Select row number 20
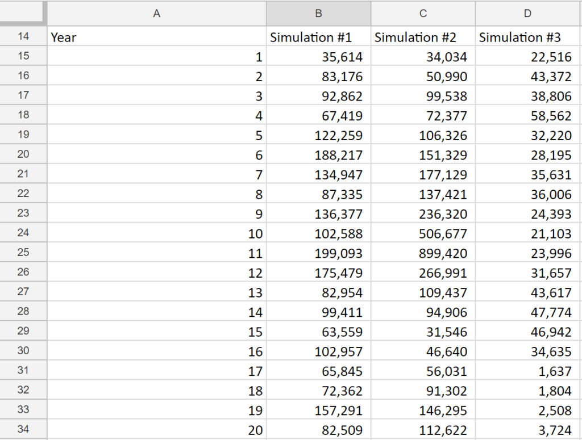 [23, 154]
